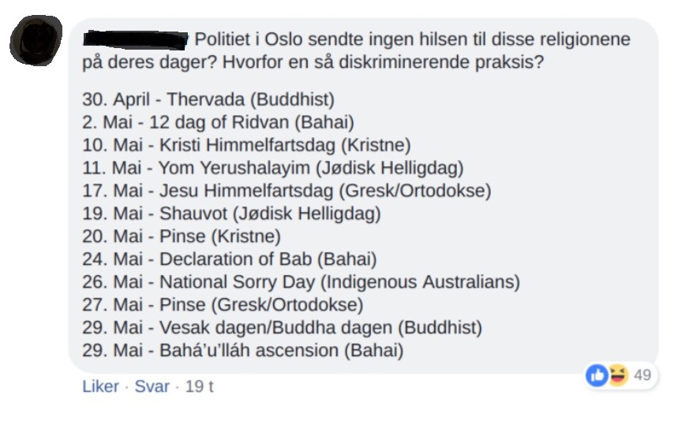Click the 12 dag of Ridvan line
693x424 pixels.
point(218,123)
